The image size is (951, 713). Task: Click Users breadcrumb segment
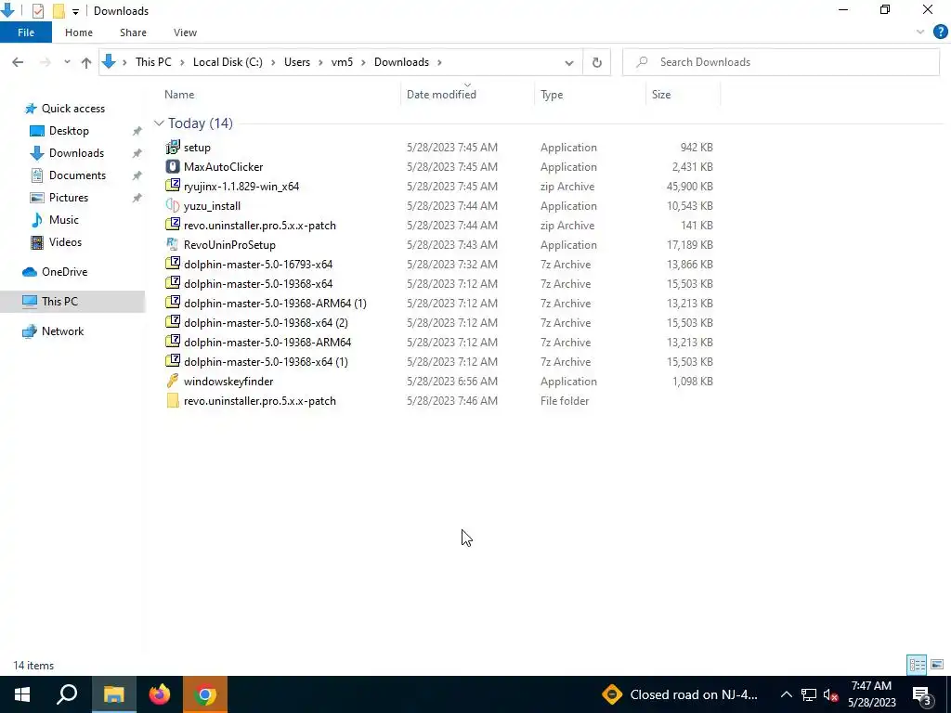point(296,62)
